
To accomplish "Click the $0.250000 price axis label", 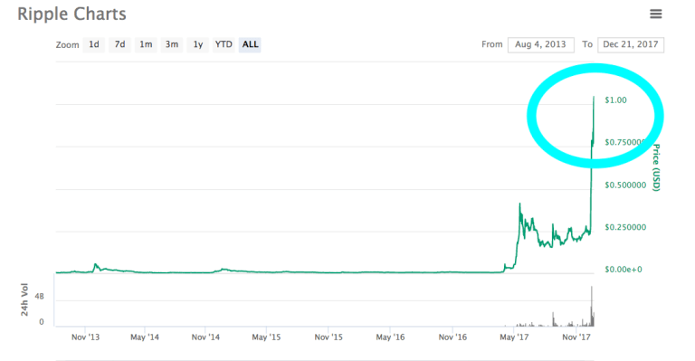I will [x=625, y=227].
